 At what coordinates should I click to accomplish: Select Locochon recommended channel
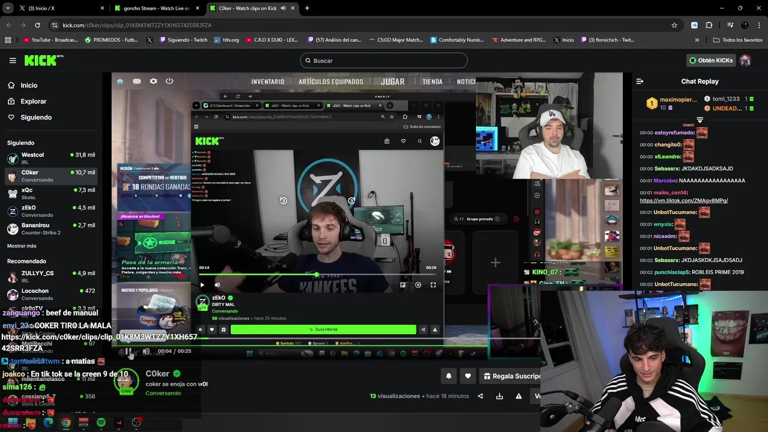[50, 294]
